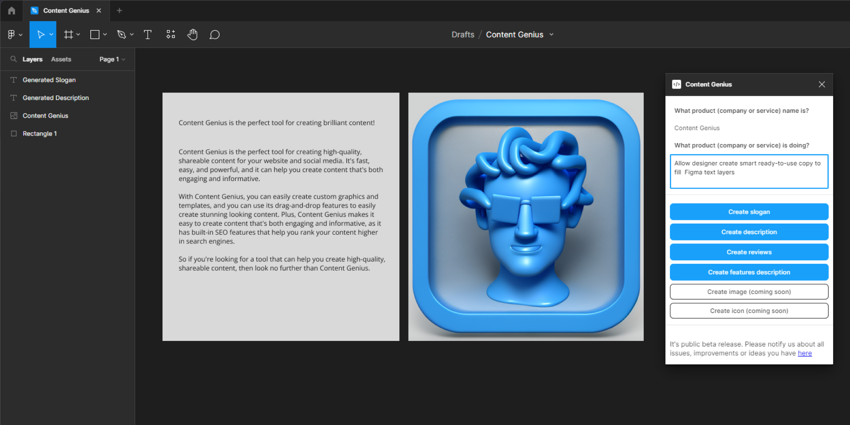850x425 pixels.
Task: Click the text icon beside Generated Description
Action: [x=14, y=97]
